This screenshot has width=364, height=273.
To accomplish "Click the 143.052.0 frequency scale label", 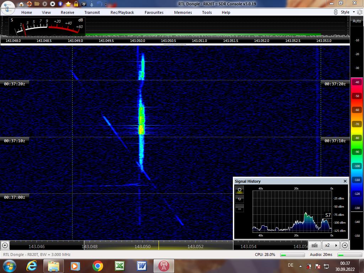I will [x=262, y=41].
